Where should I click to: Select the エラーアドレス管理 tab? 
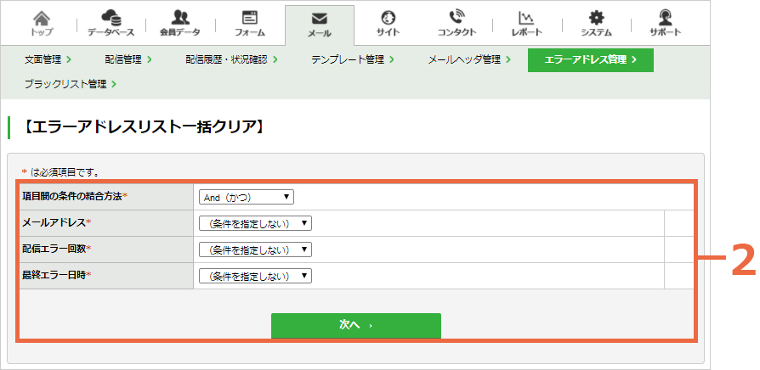[x=590, y=60]
